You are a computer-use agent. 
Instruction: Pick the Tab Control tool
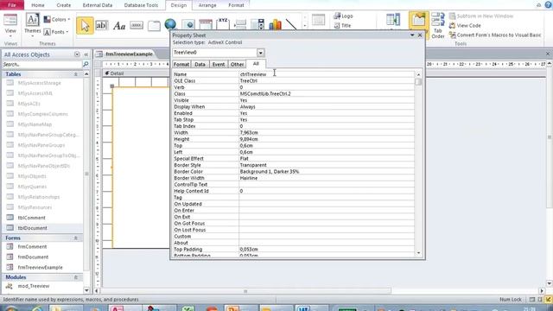point(154,26)
